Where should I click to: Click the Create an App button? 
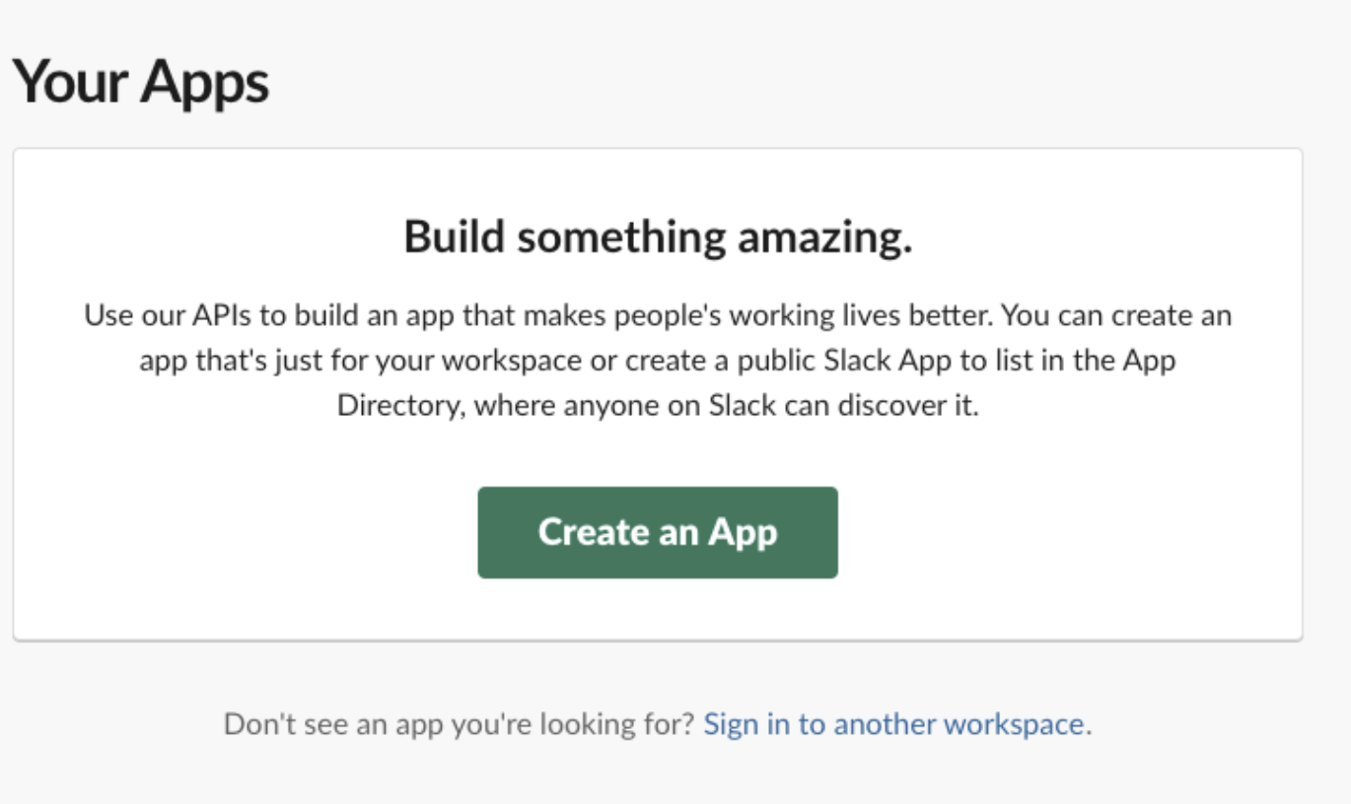(658, 532)
